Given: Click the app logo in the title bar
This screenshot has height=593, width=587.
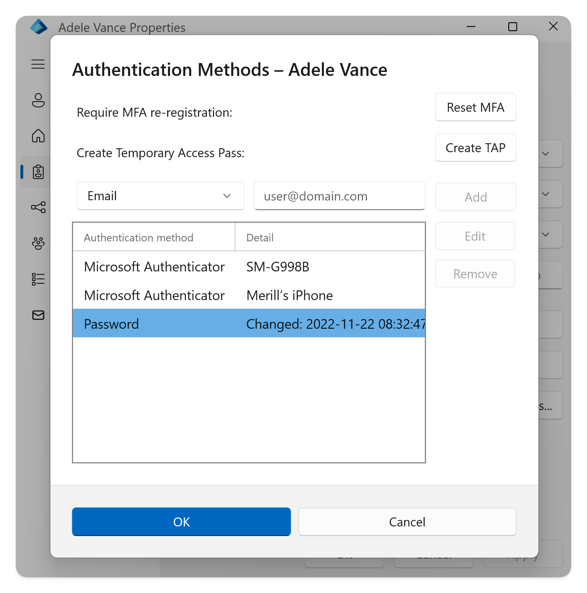Looking at the screenshot, I should pos(39,27).
